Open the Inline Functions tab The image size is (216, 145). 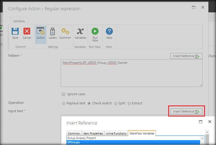click(116, 134)
